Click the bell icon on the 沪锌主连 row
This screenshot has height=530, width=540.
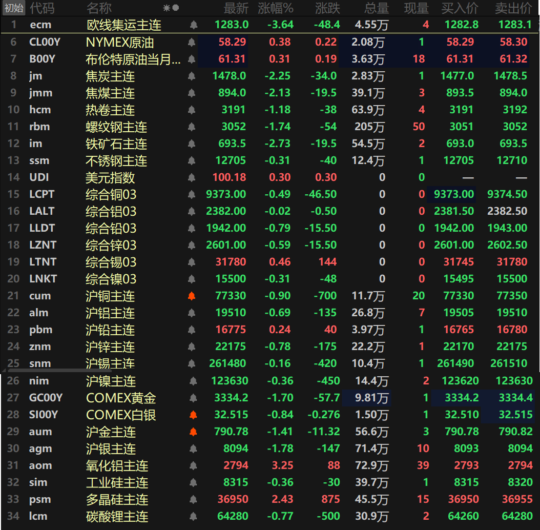pos(192,346)
